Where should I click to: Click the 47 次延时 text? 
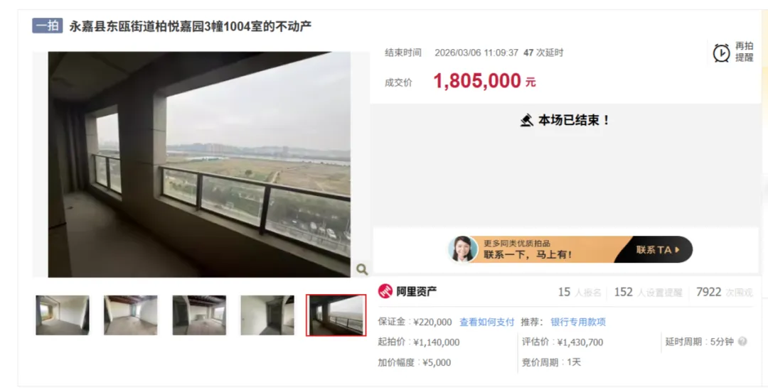pyautogui.click(x=543, y=53)
